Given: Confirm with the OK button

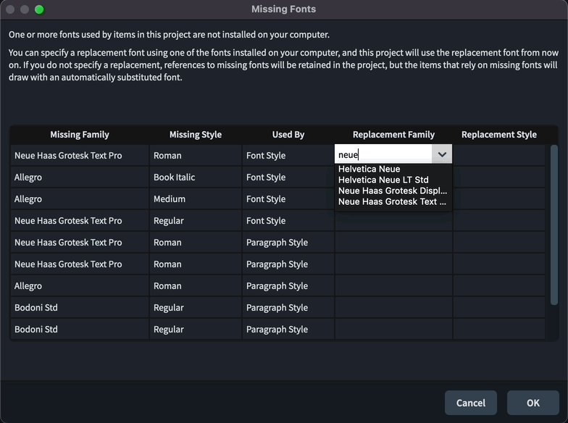Looking at the screenshot, I should 533,403.
